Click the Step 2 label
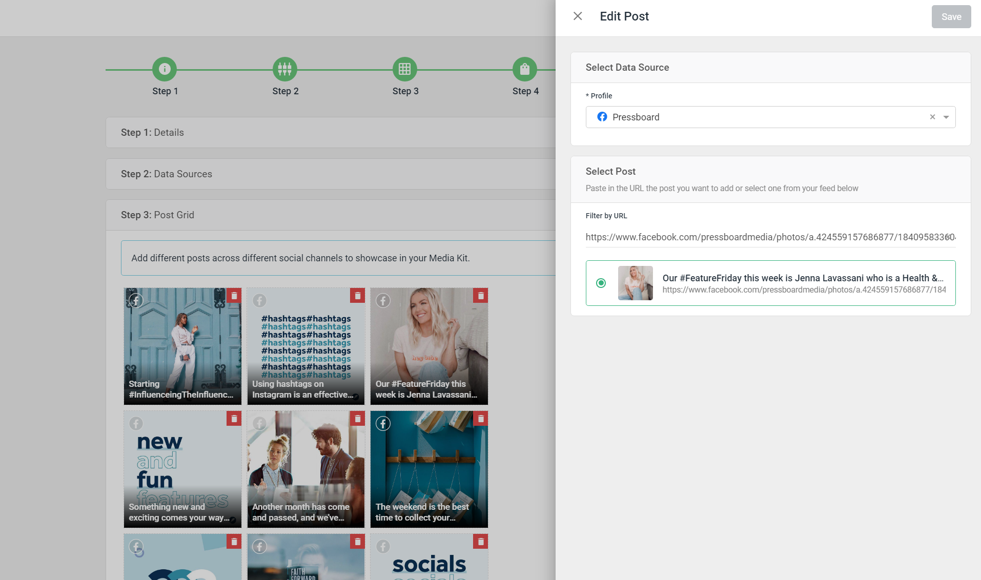Screen dimensions: 981x580 [285, 91]
